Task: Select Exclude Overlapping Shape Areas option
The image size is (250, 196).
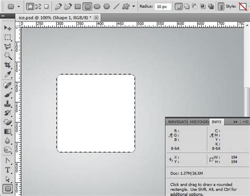Action: point(210,7)
